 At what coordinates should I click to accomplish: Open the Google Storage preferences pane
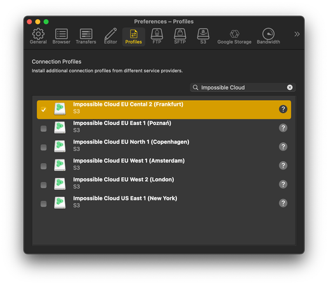click(234, 36)
